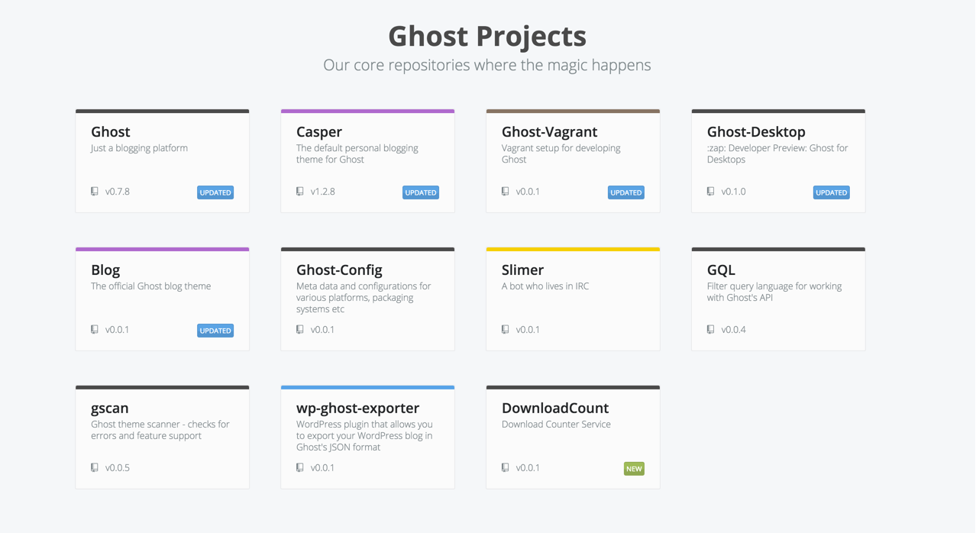Click the repo icon beside gscan v0.0.5
This screenshot has height=533, width=976.
95,468
